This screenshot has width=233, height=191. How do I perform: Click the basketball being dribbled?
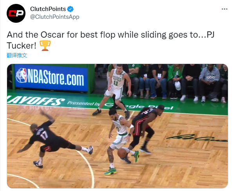122,153
